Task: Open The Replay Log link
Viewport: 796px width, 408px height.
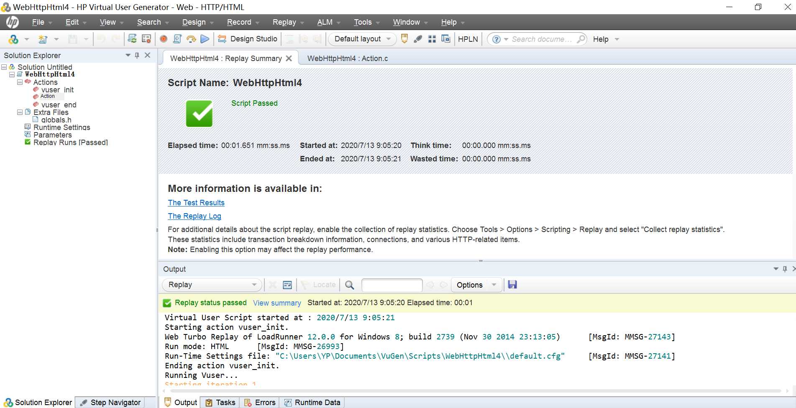Action: (195, 216)
